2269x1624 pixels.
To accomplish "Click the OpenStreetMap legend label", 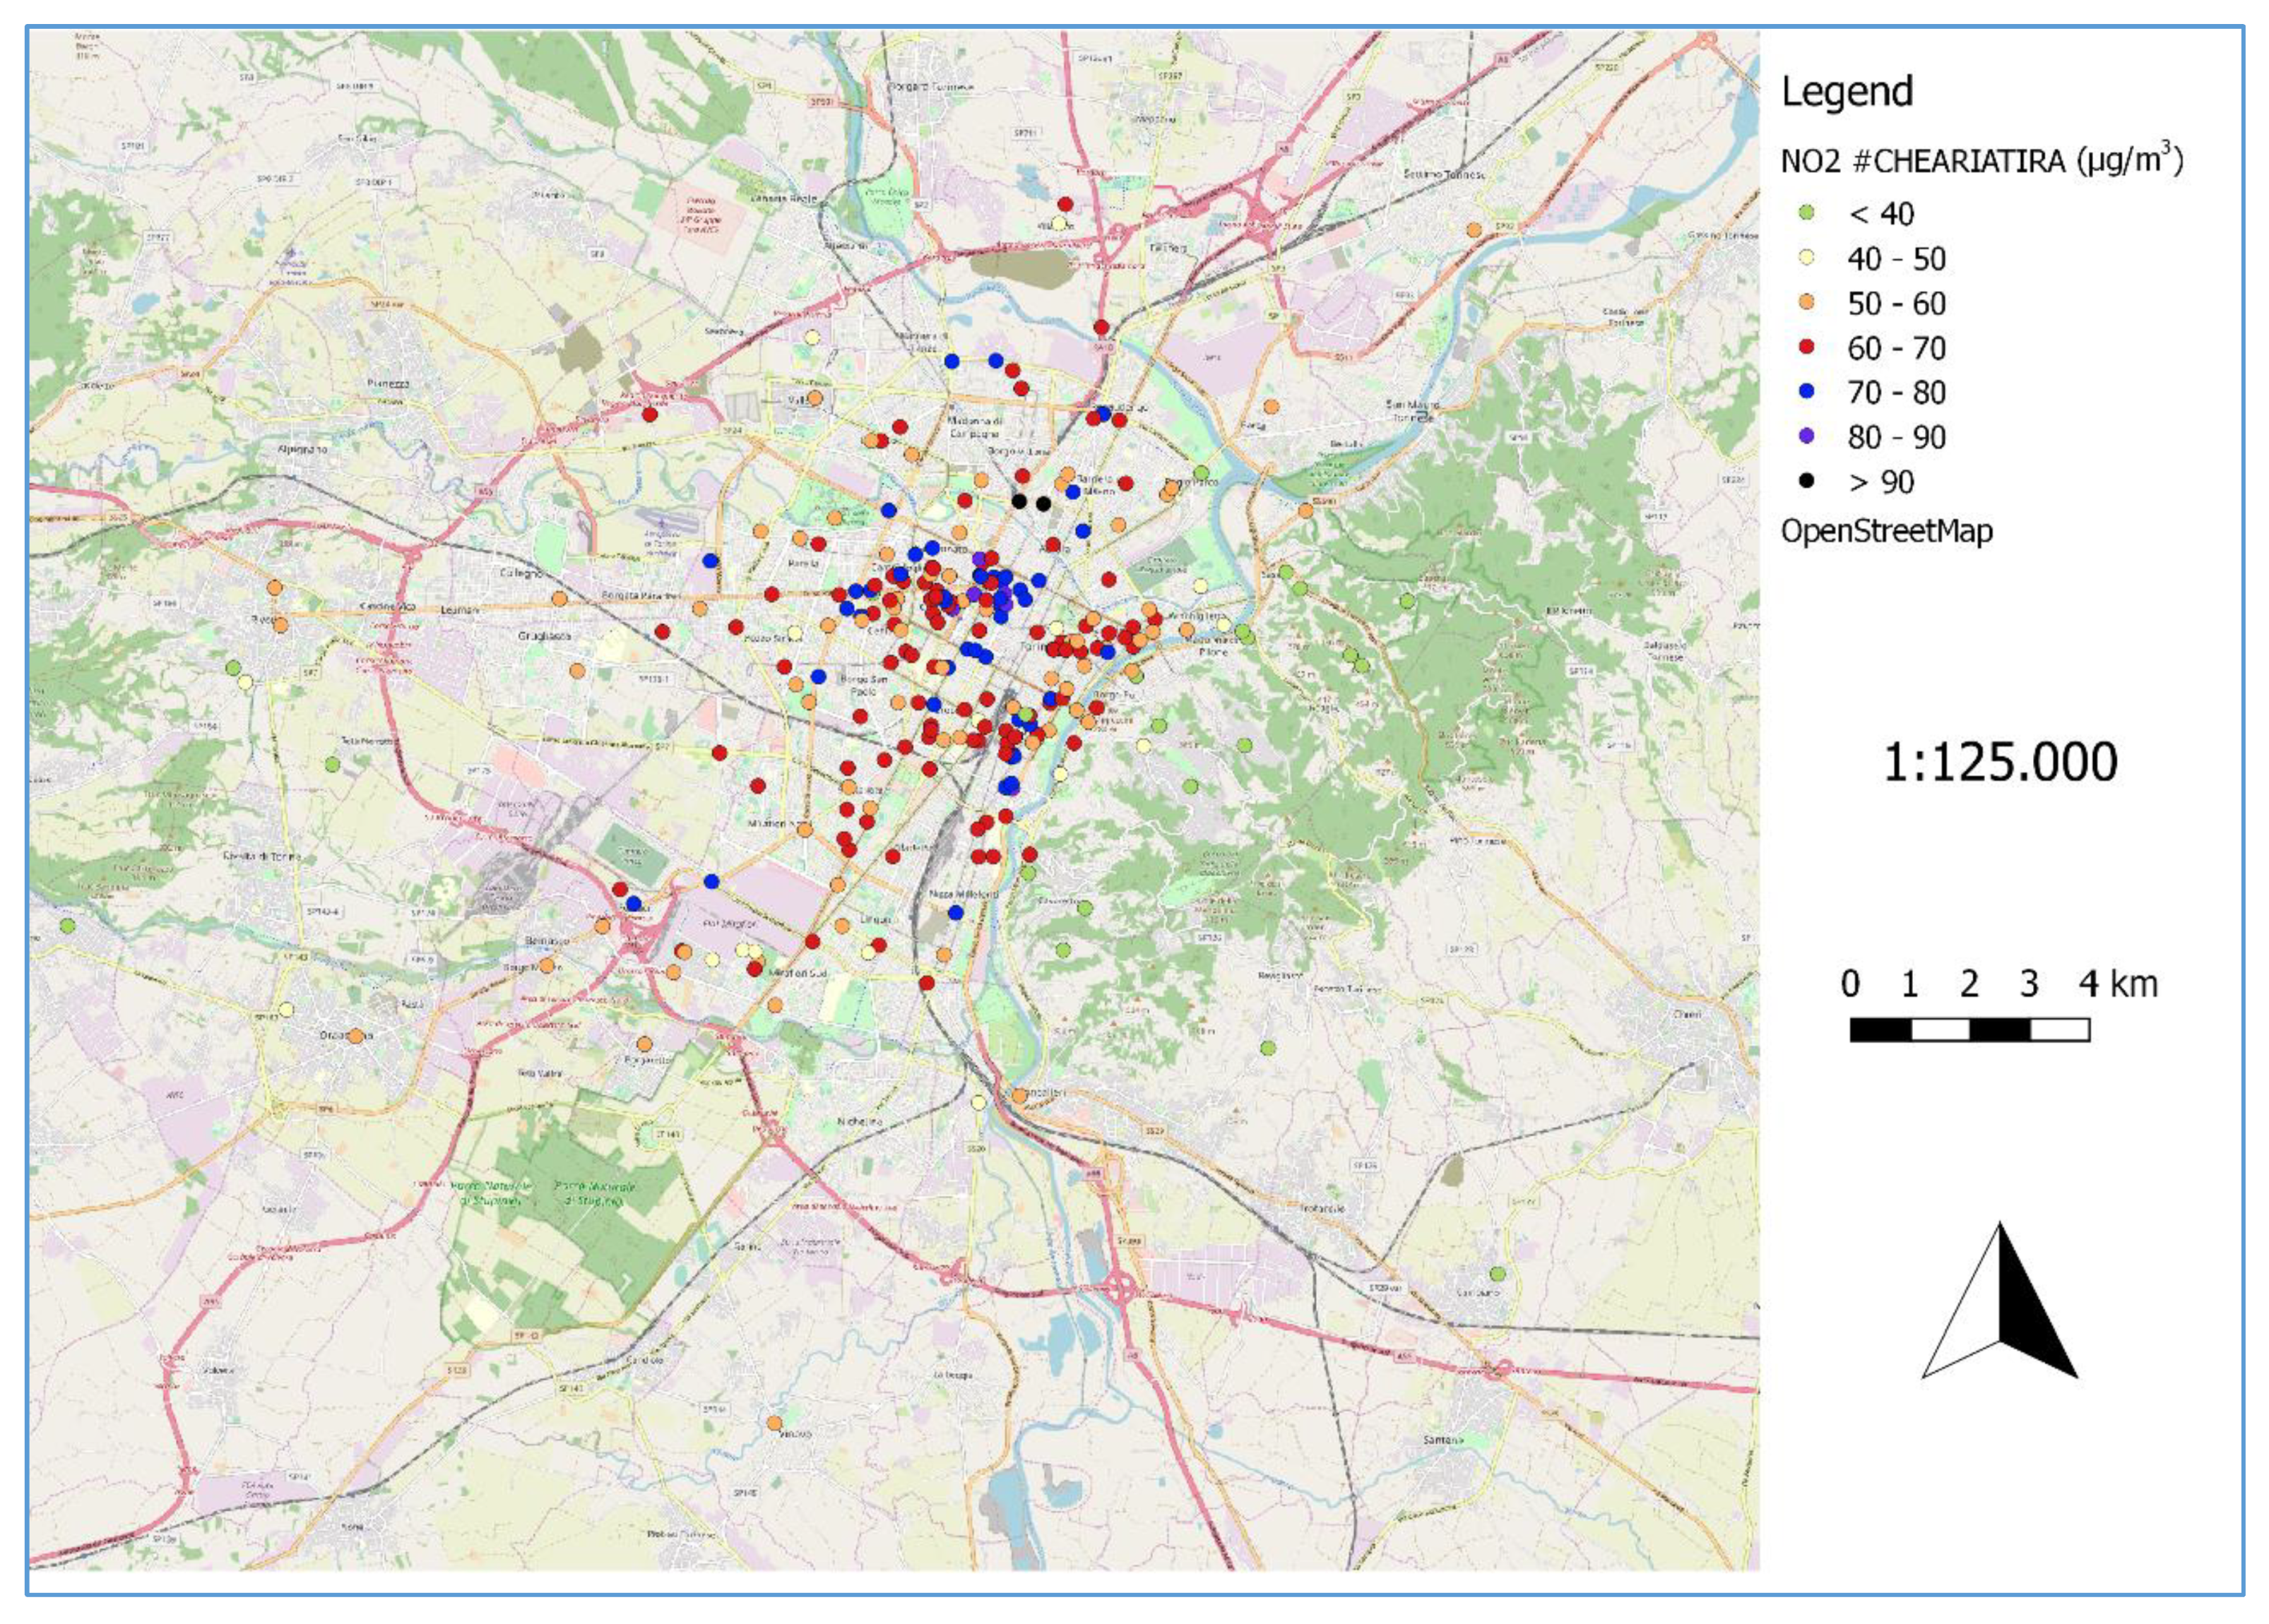I will [1886, 531].
